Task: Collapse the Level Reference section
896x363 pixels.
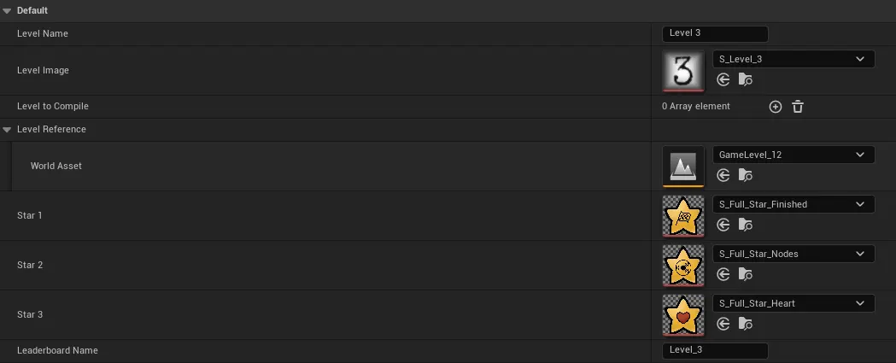Action: (7, 130)
